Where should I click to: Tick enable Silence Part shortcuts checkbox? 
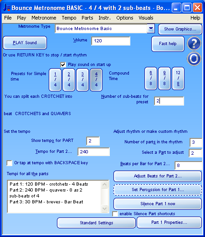tap(115, 214)
